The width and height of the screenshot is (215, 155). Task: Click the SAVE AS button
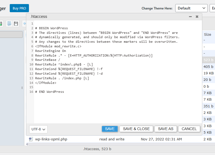[x=166, y=129]
